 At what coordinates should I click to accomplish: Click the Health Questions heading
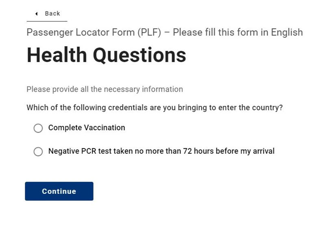point(106,55)
